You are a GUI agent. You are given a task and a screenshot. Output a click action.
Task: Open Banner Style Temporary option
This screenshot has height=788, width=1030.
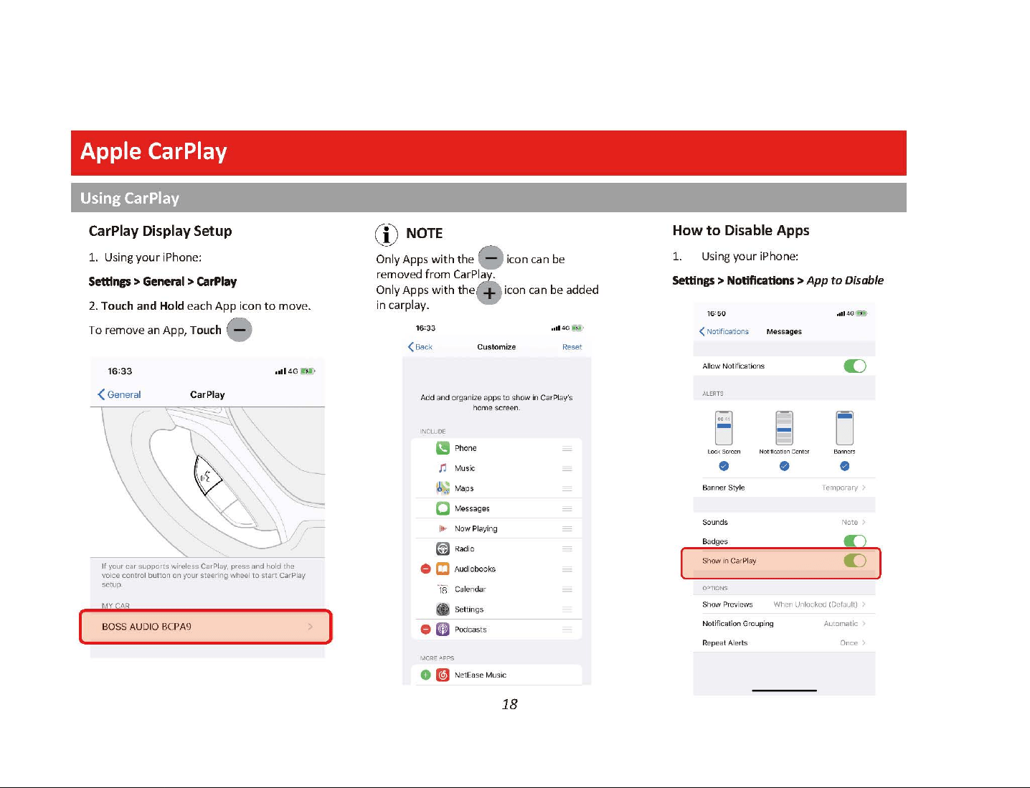784,488
